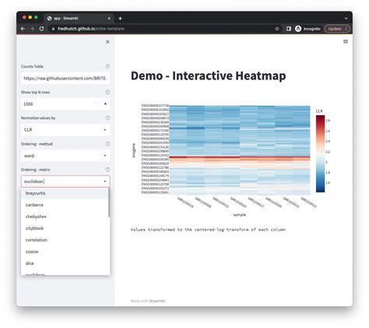
Task: Open the Normalize values by dropdown
Action: click(x=65, y=129)
